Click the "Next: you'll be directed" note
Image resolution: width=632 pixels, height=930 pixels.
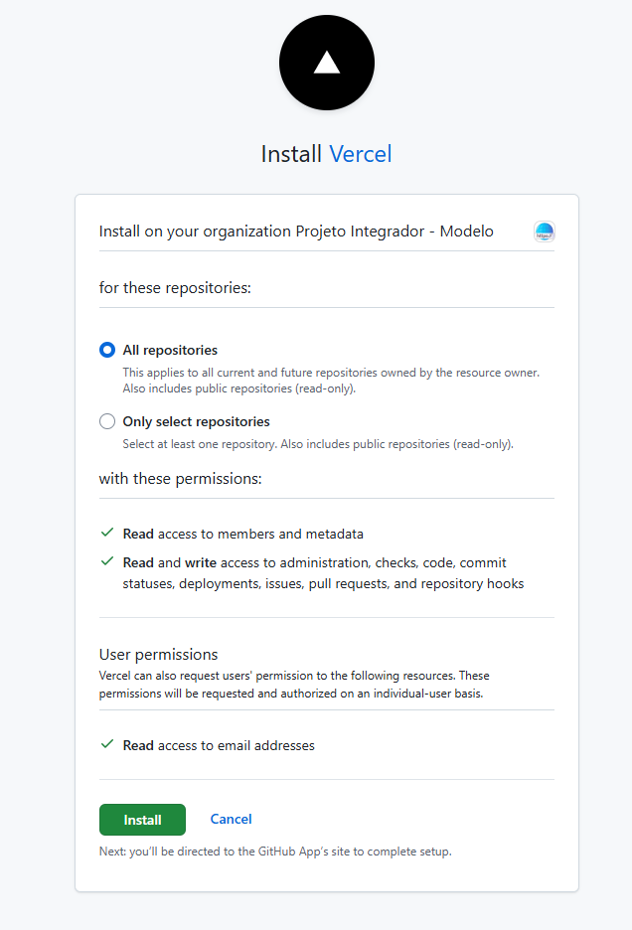275,852
